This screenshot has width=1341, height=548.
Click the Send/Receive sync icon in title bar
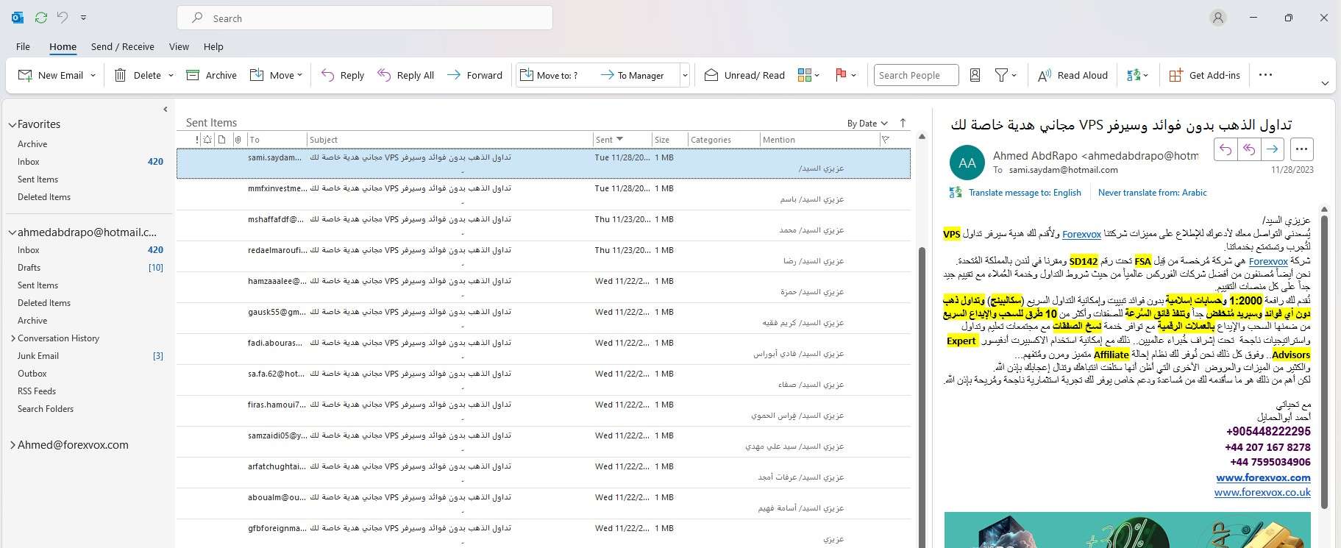[41, 18]
